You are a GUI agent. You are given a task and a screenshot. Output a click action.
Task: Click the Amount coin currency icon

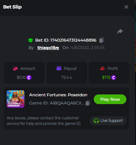click(x=29, y=78)
